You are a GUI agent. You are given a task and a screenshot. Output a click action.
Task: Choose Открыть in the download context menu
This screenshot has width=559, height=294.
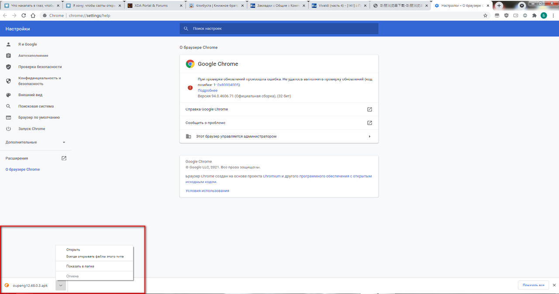click(94, 249)
